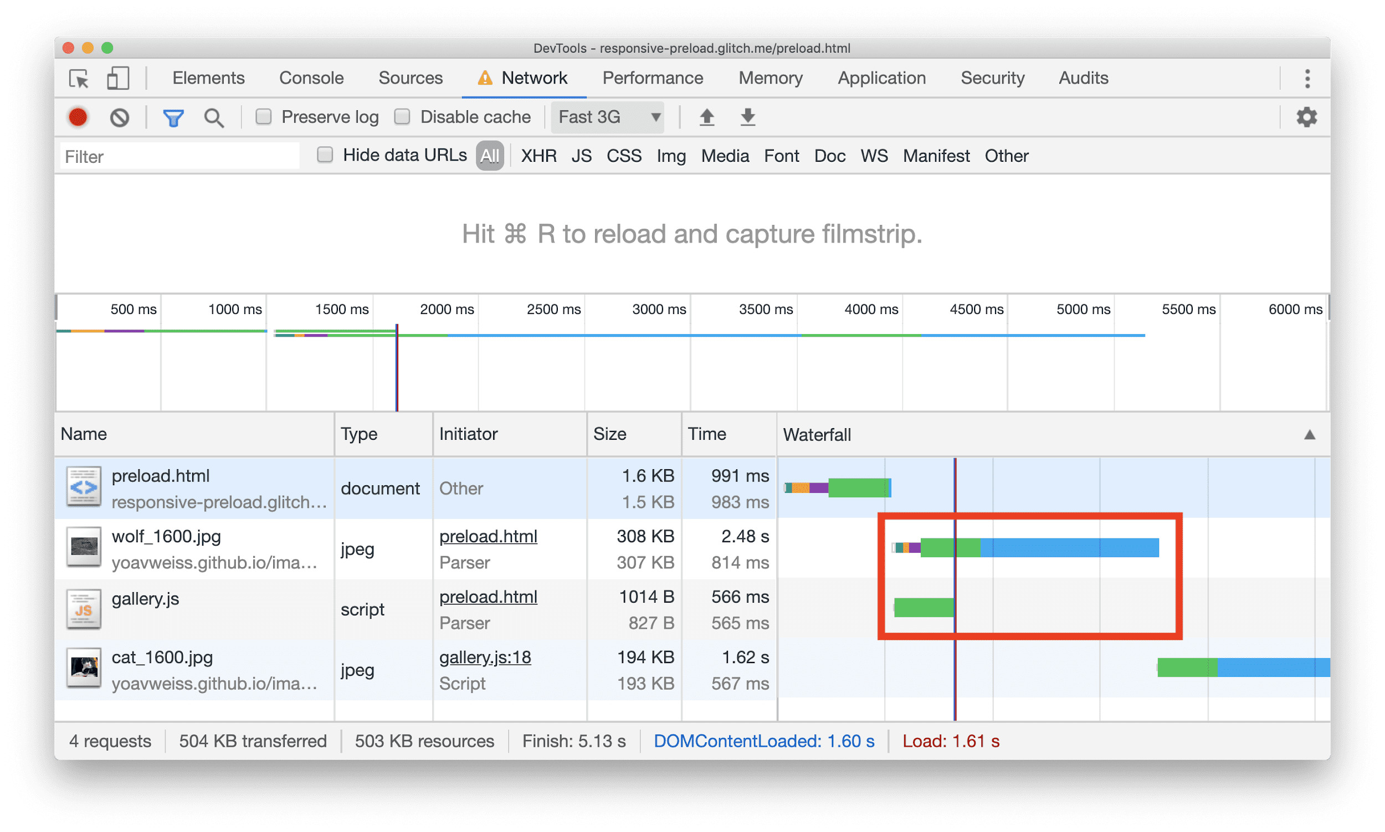The width and height of the screenshot is (1385, 832).
Task: Click the DevTools settings gear icon
Action: tap(1308, 118)
